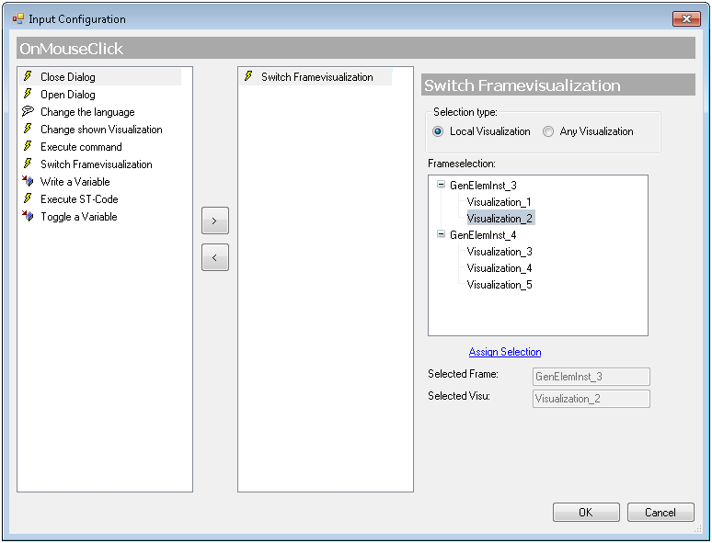Screen dimensions: 712x543
Task: Click the Open Dialog lightning icon
Action: click(x=28, y=94)
